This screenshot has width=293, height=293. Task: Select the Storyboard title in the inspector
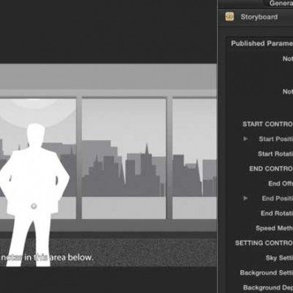(259, 17)
